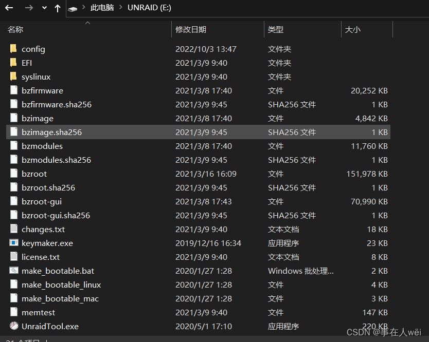Click the bzroot file icon
The width and height of the screenshot is (429, 342).
[x=14, y=173]
